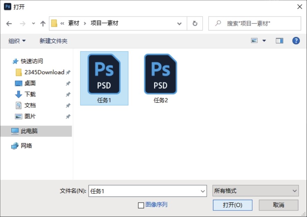Click the folder icon in address bar

54,23
